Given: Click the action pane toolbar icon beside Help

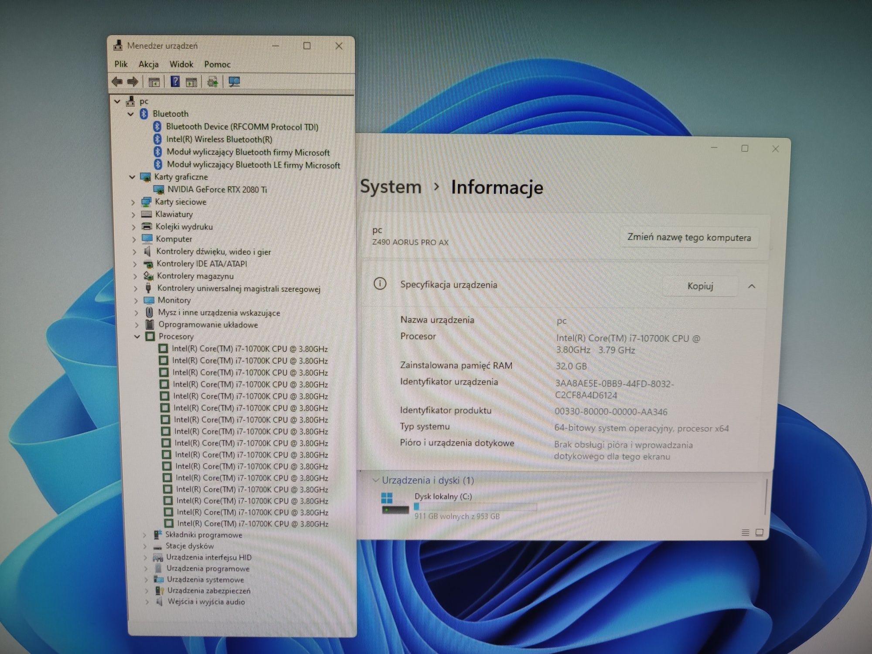Looking at the screenshot, I should (x=192, y=82).
